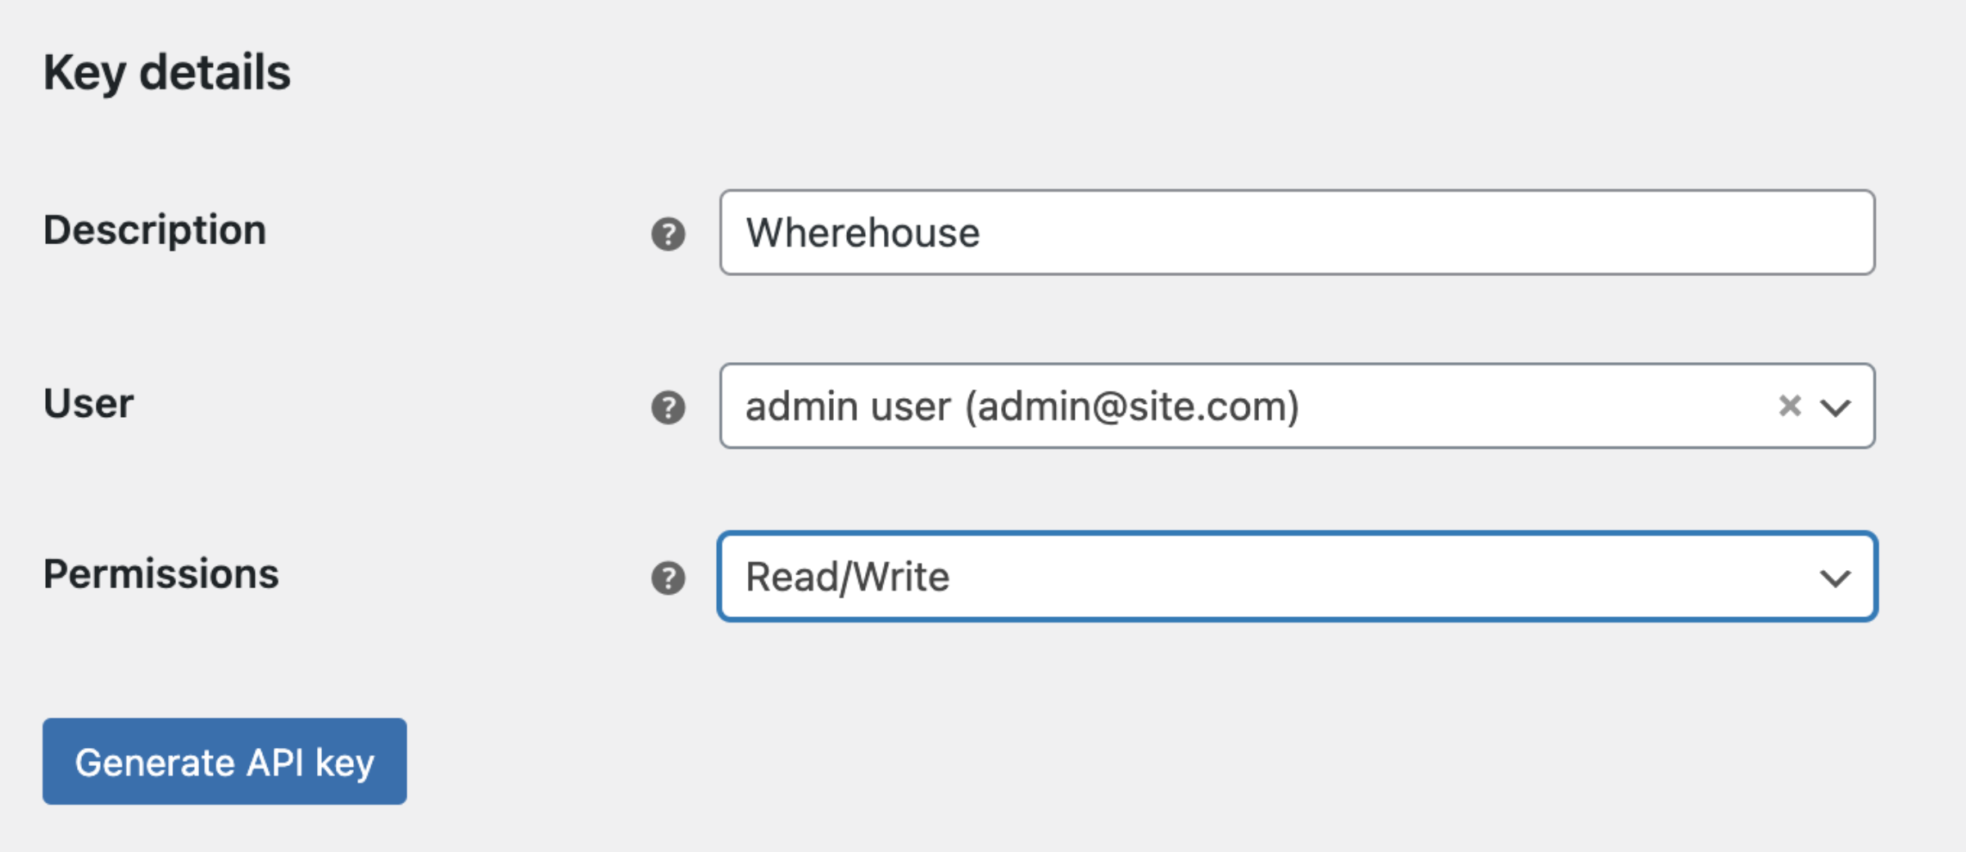Click the admin@site.com email text
The width and height of the screenshot is (1966, 852).
pos(1132,407)
